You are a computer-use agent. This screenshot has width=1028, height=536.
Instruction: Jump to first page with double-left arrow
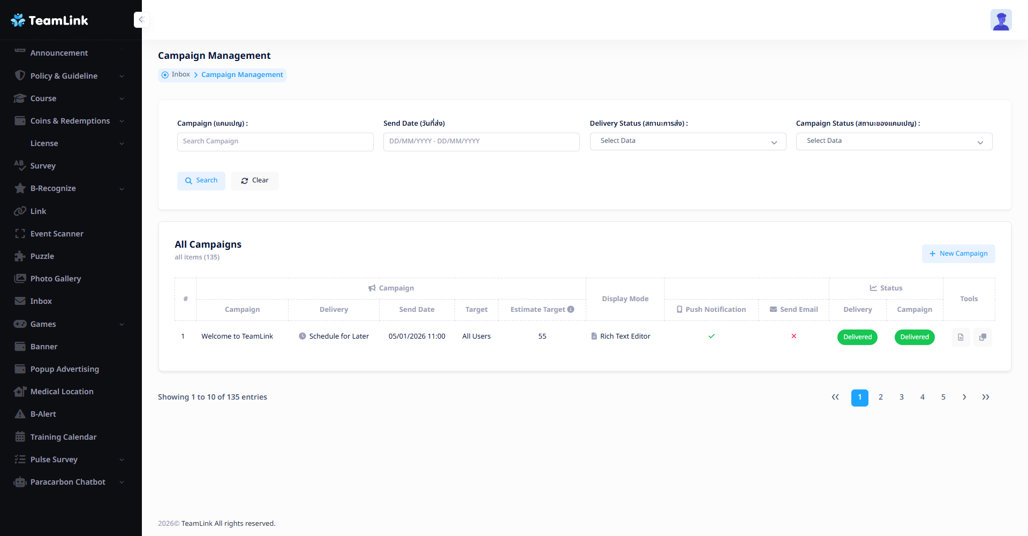835,397
